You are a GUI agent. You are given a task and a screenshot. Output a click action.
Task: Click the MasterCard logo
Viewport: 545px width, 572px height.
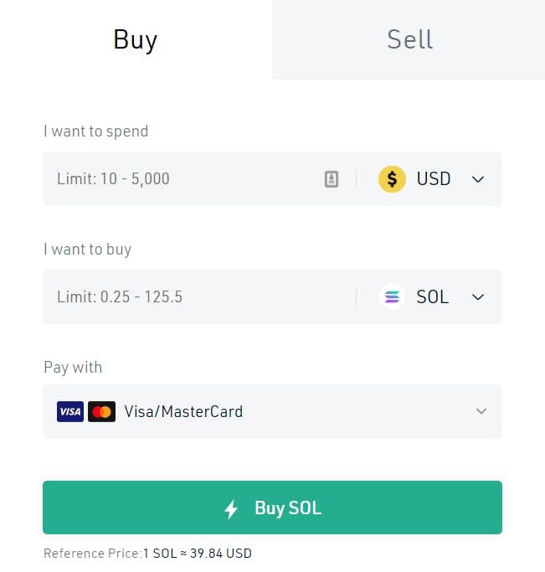(102, 411)
